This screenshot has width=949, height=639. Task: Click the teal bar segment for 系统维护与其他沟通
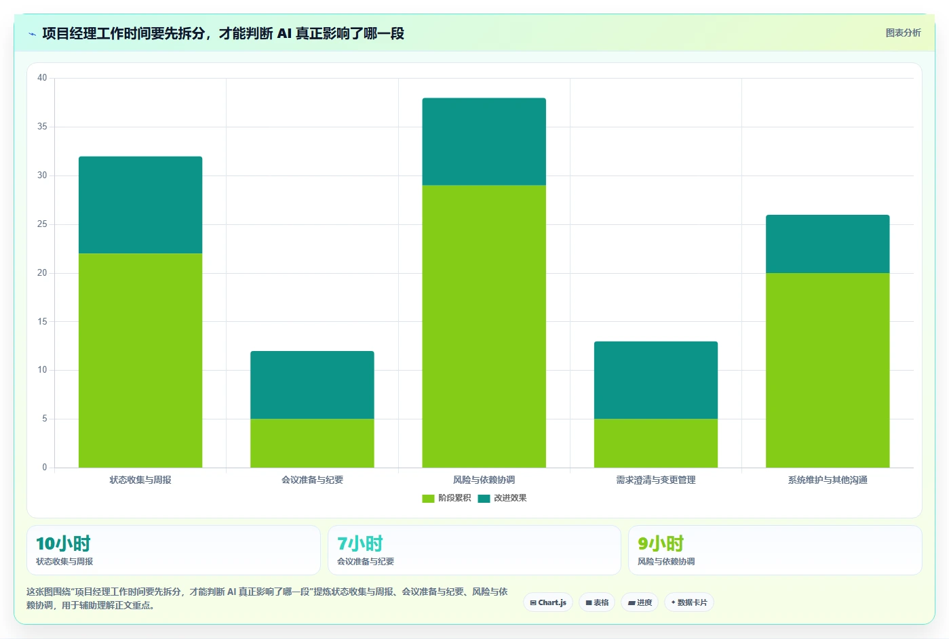[x=828, y=244]
